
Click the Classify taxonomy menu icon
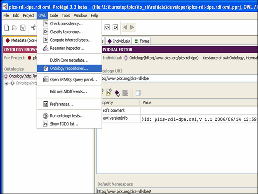45,32
